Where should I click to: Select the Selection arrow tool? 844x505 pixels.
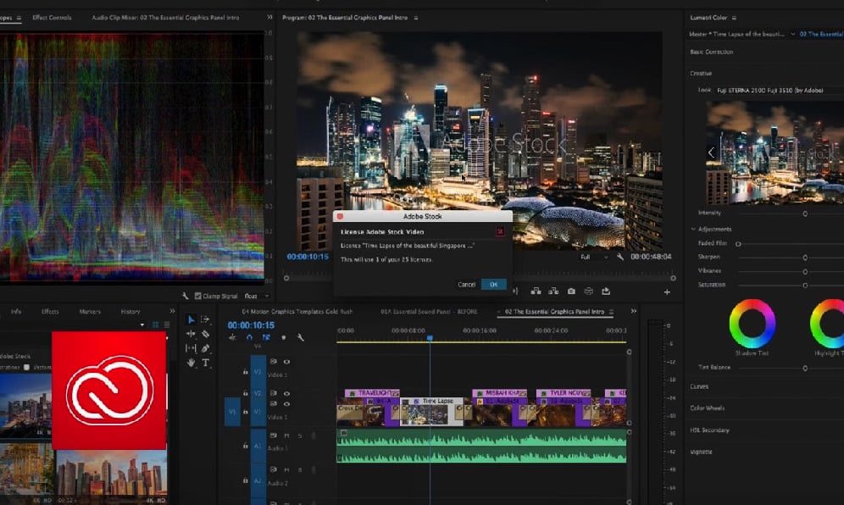click(191, 319)
